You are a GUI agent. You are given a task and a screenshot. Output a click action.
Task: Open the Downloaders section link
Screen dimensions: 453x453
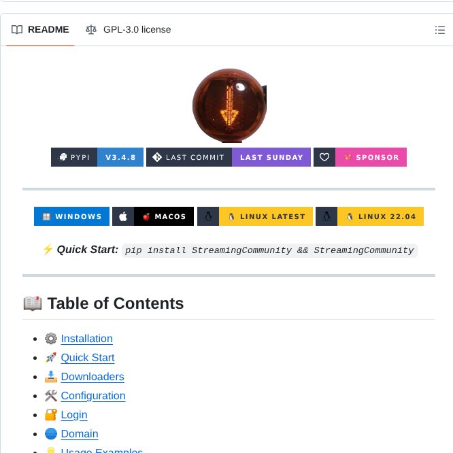[x=93, y=377]
